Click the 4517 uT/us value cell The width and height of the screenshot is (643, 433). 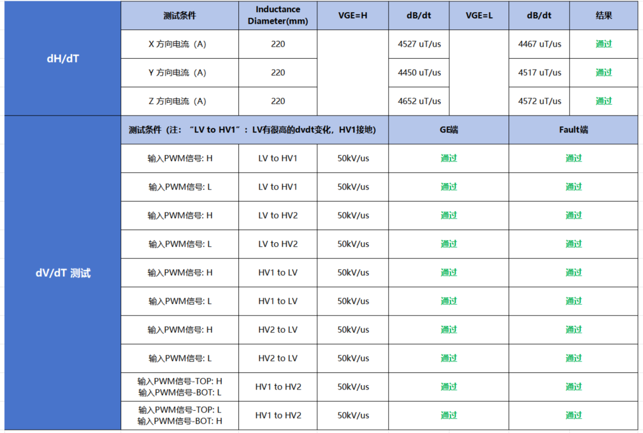(x=539, y=73)
